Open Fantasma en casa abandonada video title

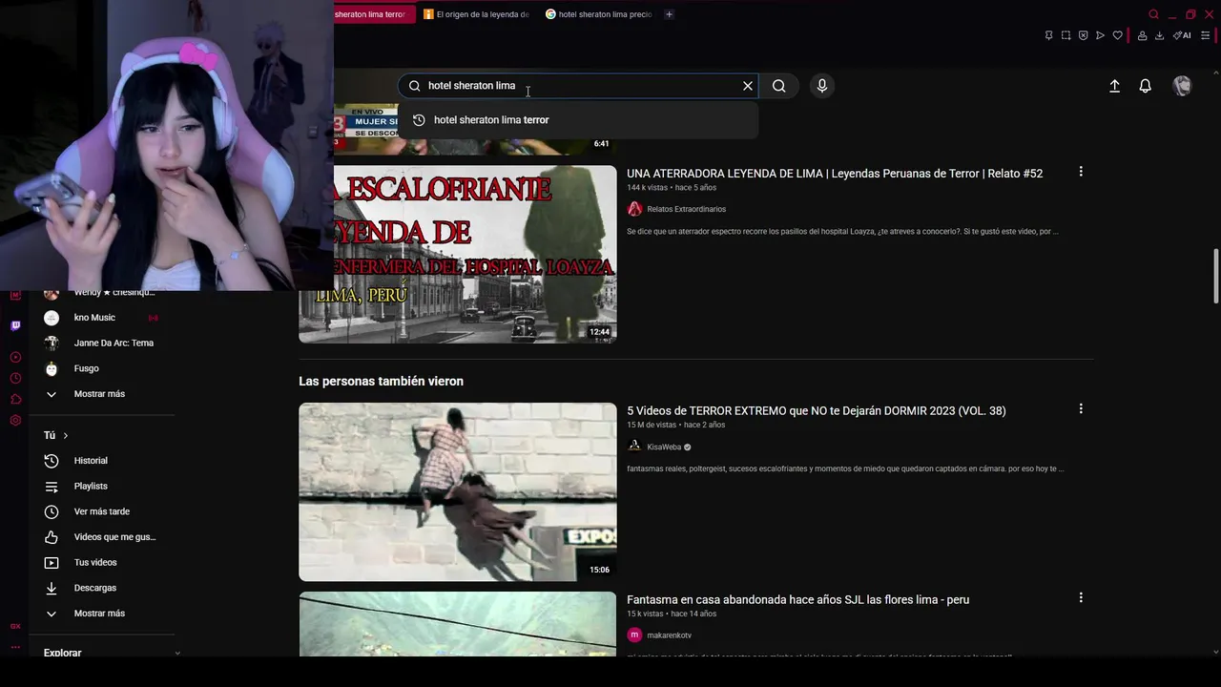tap(797, 600)
